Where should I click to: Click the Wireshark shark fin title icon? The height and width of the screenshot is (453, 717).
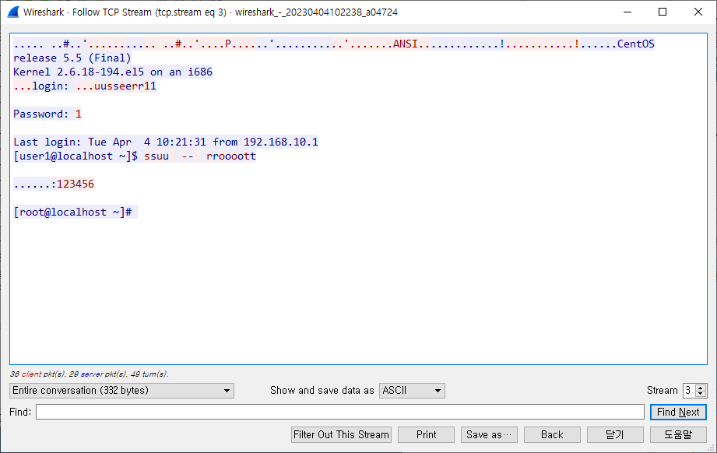(x=13, y=12)
